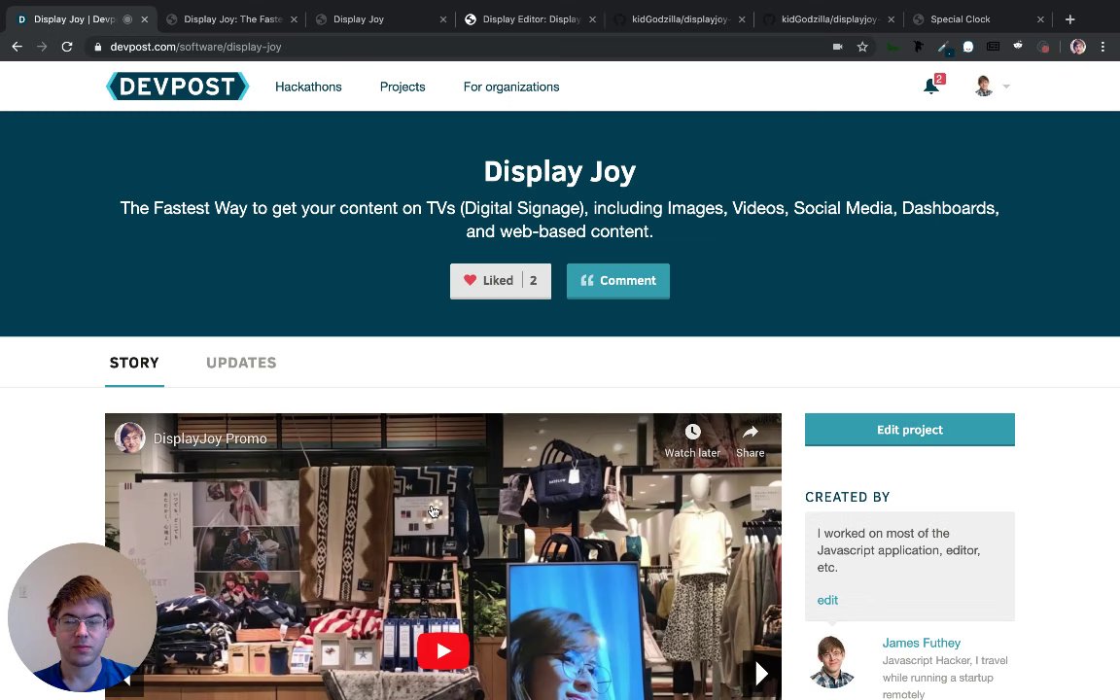Open the white ghost extension icon
Viewport: 1120px width, 700px height.
pyautogui.click(x=968, y=47)
